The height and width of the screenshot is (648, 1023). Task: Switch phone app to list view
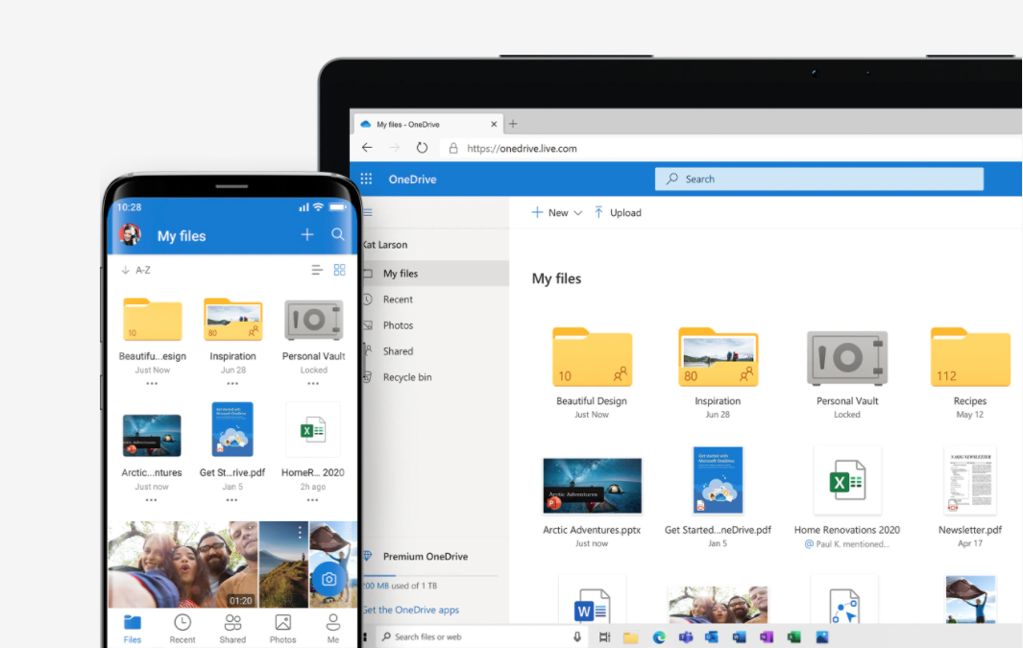coord(317,270)
